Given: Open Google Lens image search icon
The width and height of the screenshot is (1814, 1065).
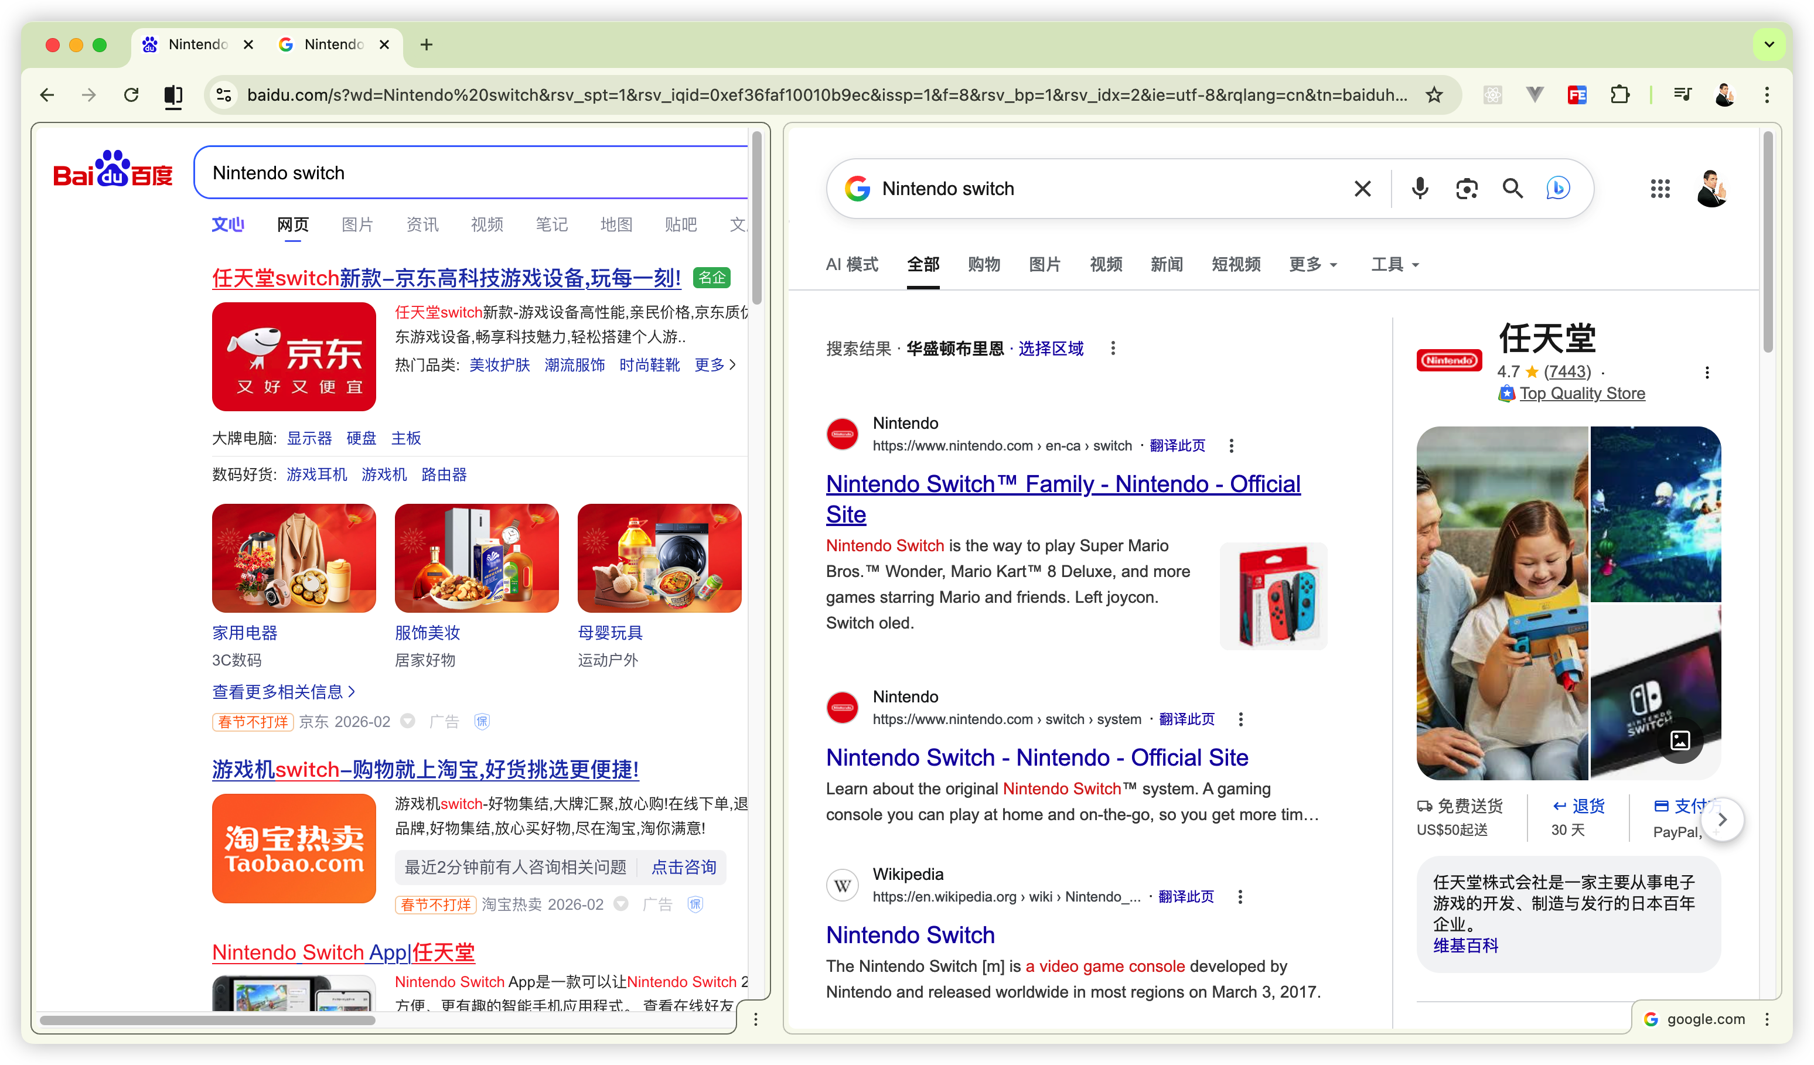Looking at the screenshot, I should [1467, 189].
